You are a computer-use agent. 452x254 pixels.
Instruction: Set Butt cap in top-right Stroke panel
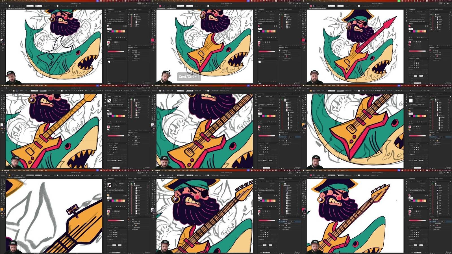coord(415,63)
